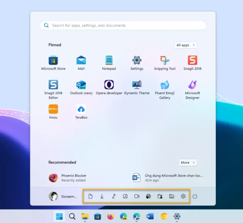Launch Snagit 2018 Editor
The image size is (243, 223).
(53, 89)
